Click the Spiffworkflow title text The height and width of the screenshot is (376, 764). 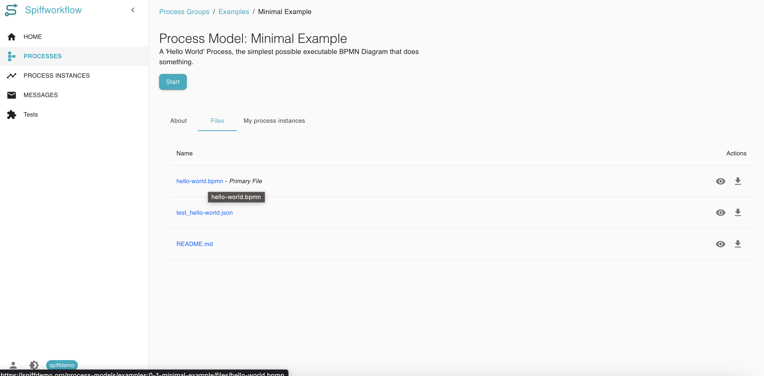pyautogui.click(x=53, y=10)
